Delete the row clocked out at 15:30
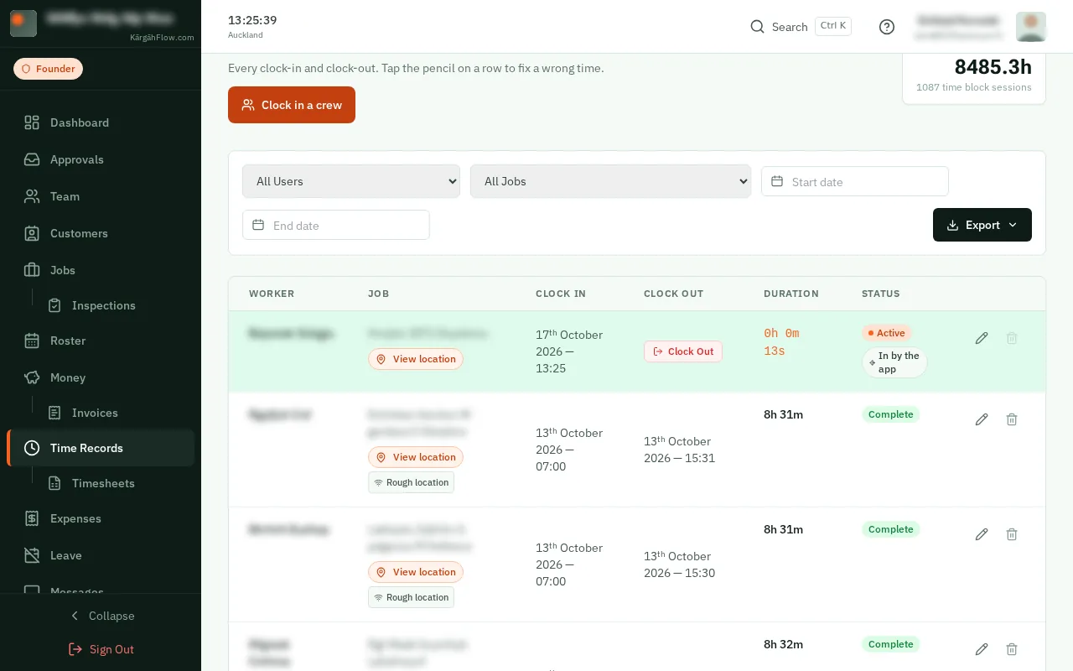The image size is (1073, 671). tap(1012, 534)
